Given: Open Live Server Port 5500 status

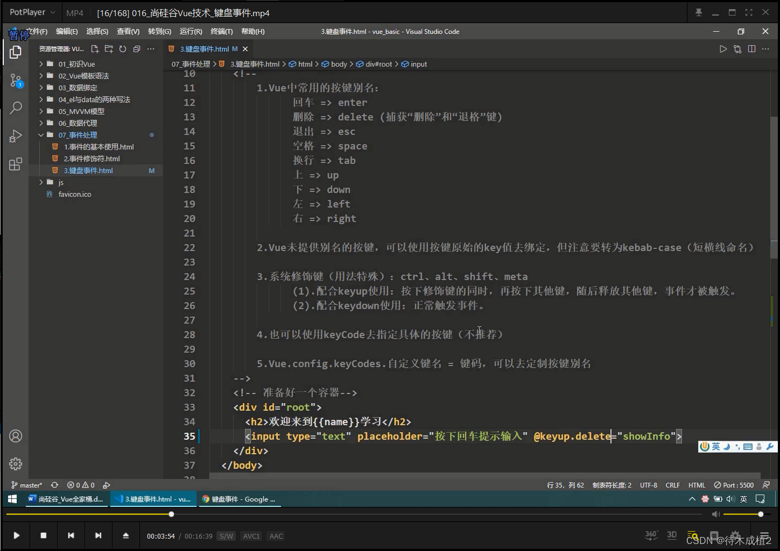Looking at the screenshot, I should coord(734,485).
